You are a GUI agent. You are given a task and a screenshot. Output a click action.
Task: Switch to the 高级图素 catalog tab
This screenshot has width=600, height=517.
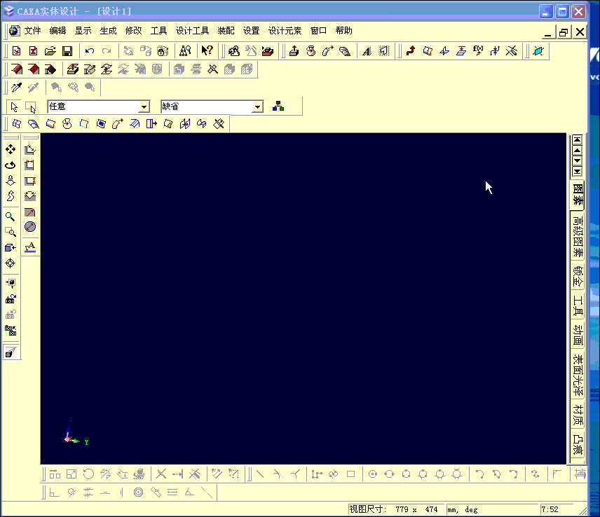tap(578, 237)
